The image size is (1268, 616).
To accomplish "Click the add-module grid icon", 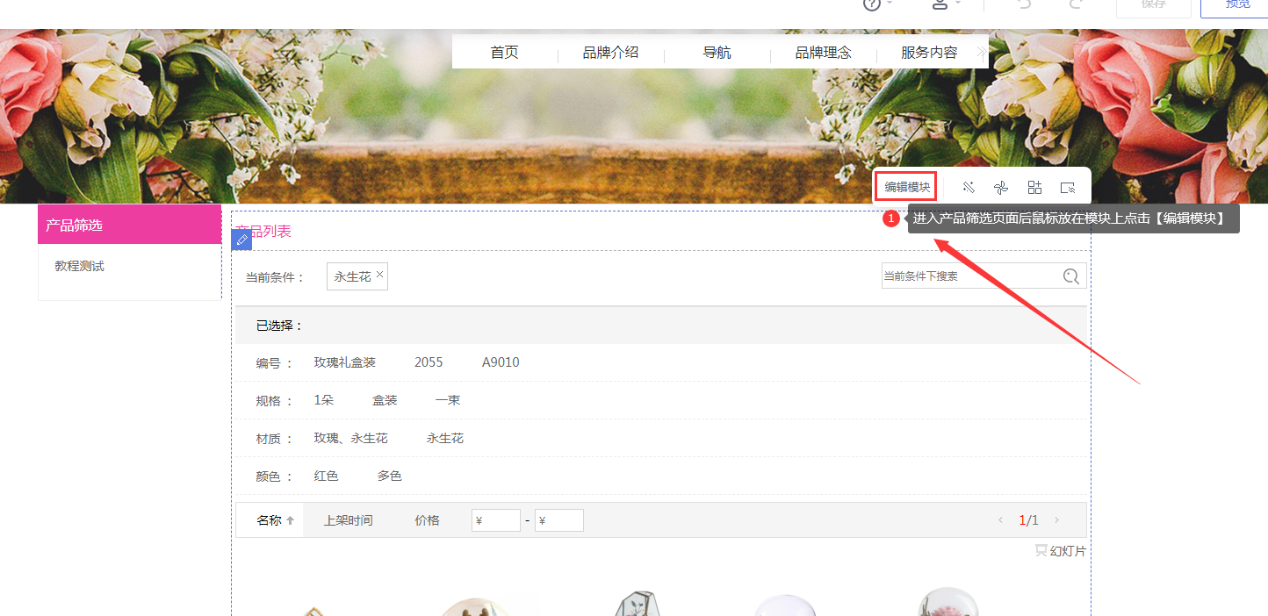I will point(1034,187).
